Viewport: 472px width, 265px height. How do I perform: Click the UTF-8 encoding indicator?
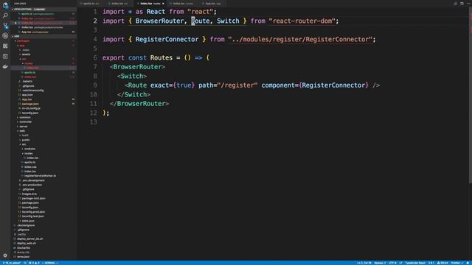coord(392,263)
